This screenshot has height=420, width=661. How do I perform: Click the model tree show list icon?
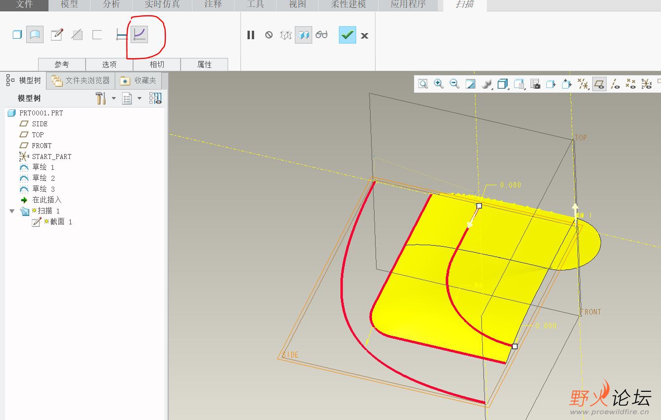click(127, 98)
